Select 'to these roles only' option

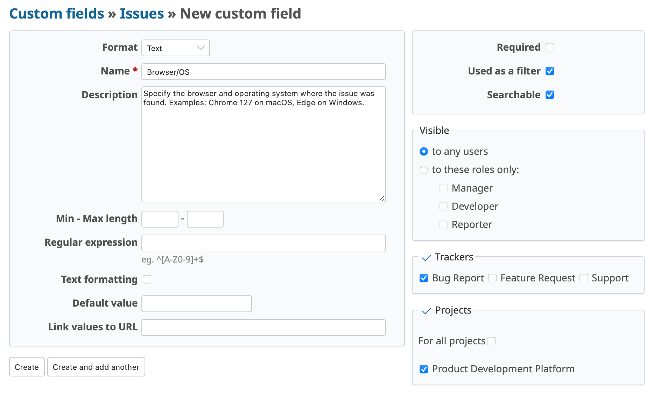[x=423, y=170]
